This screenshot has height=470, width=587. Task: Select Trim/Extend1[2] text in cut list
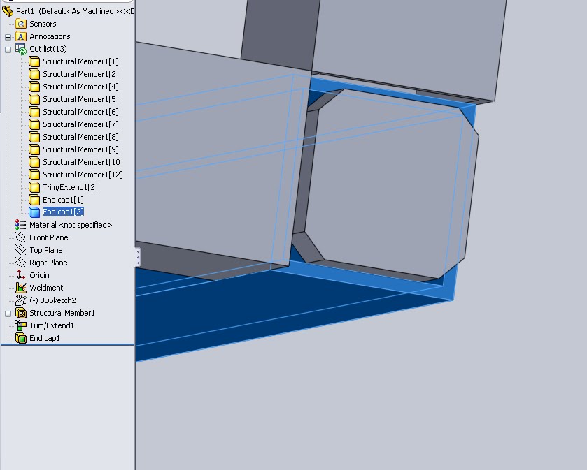click(70, 187)
